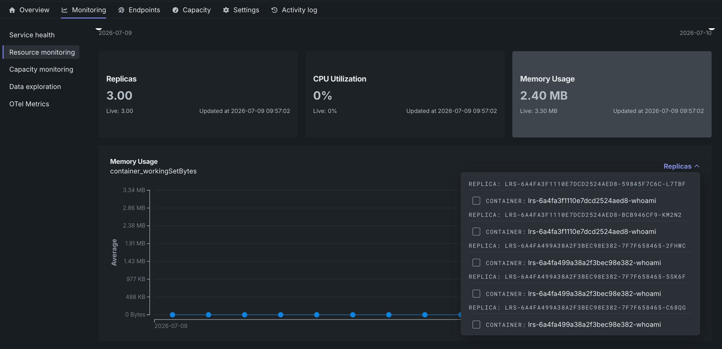Tick the checkbox under replica ending L7TBF
The image size is (722, 349).
tap(476, 201)
